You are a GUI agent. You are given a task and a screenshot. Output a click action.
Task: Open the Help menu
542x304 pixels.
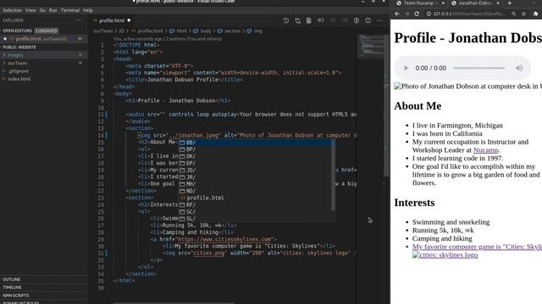[88, 10]
